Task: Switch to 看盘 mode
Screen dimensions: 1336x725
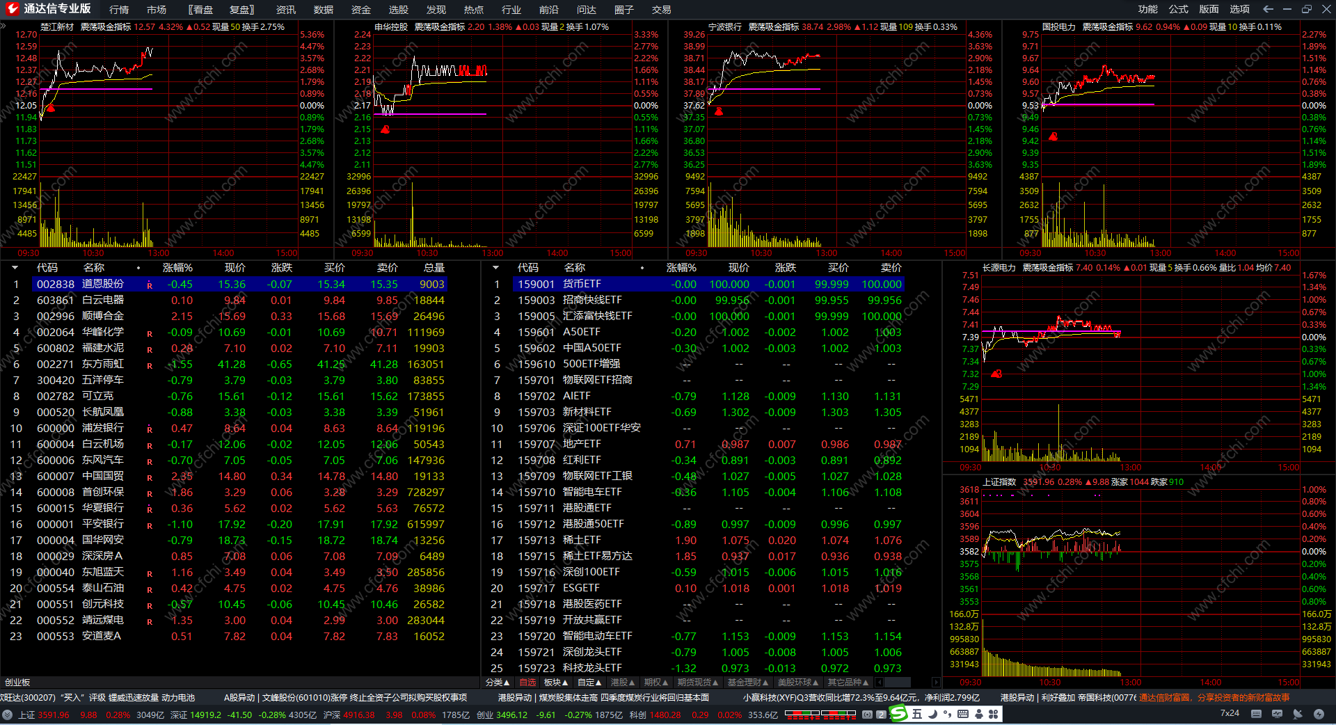Action: point(202,10)
